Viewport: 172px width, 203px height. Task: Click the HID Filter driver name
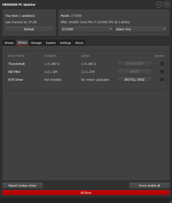click(14, 72)
